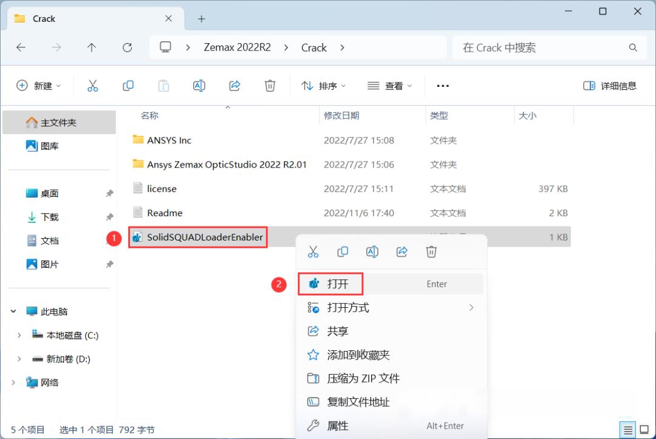Click the Rename icon in the toolbar
Screen dimensions: 656x439
199,86
